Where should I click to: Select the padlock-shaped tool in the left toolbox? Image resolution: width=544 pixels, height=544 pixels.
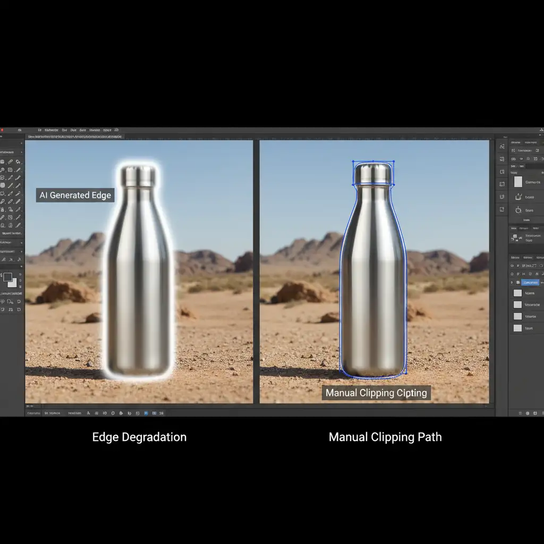tap(3, 209)
